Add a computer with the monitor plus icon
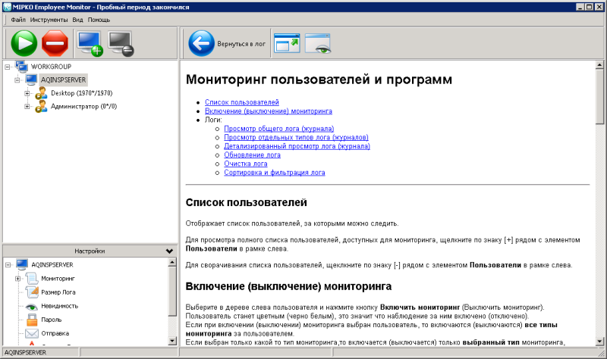 point(90,44)
